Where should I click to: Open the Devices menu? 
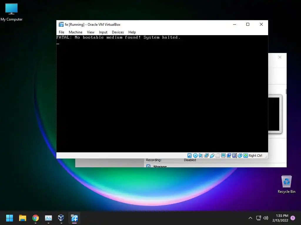[x=118, y=32]
